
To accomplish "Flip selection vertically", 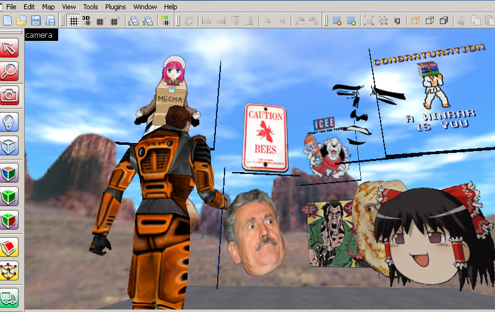I will (x=282, y=21).
